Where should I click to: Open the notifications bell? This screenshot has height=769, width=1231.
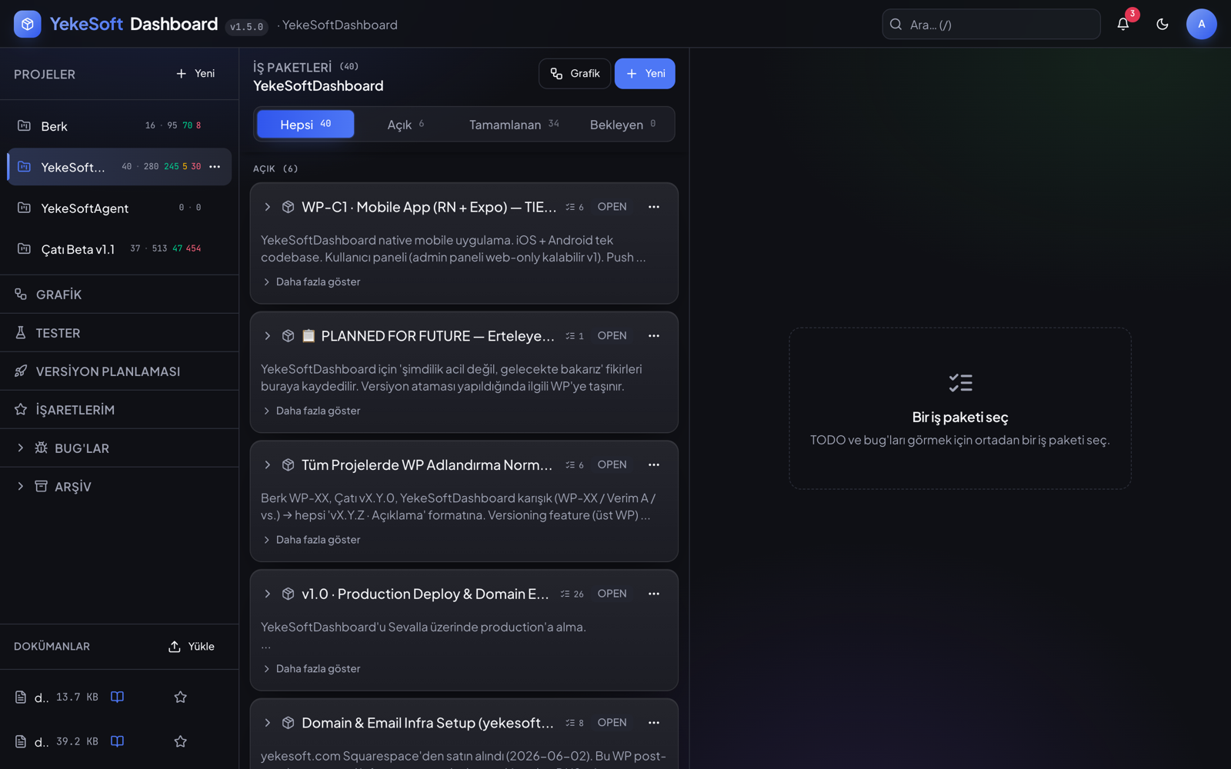tap(1123, 24)
